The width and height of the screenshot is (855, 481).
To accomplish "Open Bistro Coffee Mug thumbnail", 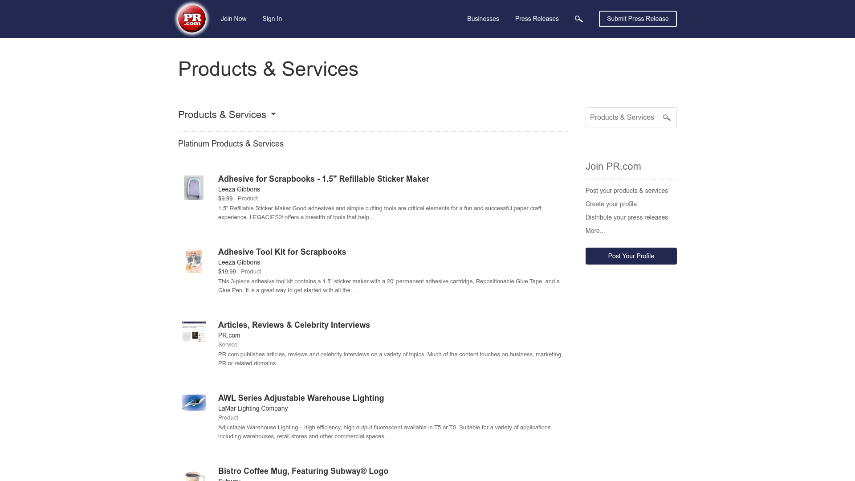I will point(194,476).
